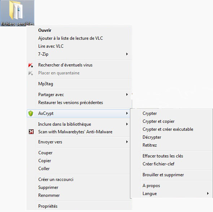Expand the Langue submenu arrow
Image resolution: width=213 pixels, height=212 pixels.
[208, 193]
